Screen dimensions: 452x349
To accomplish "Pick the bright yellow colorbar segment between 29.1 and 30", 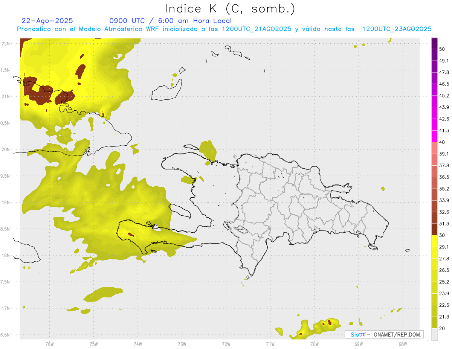I will 434,241.
